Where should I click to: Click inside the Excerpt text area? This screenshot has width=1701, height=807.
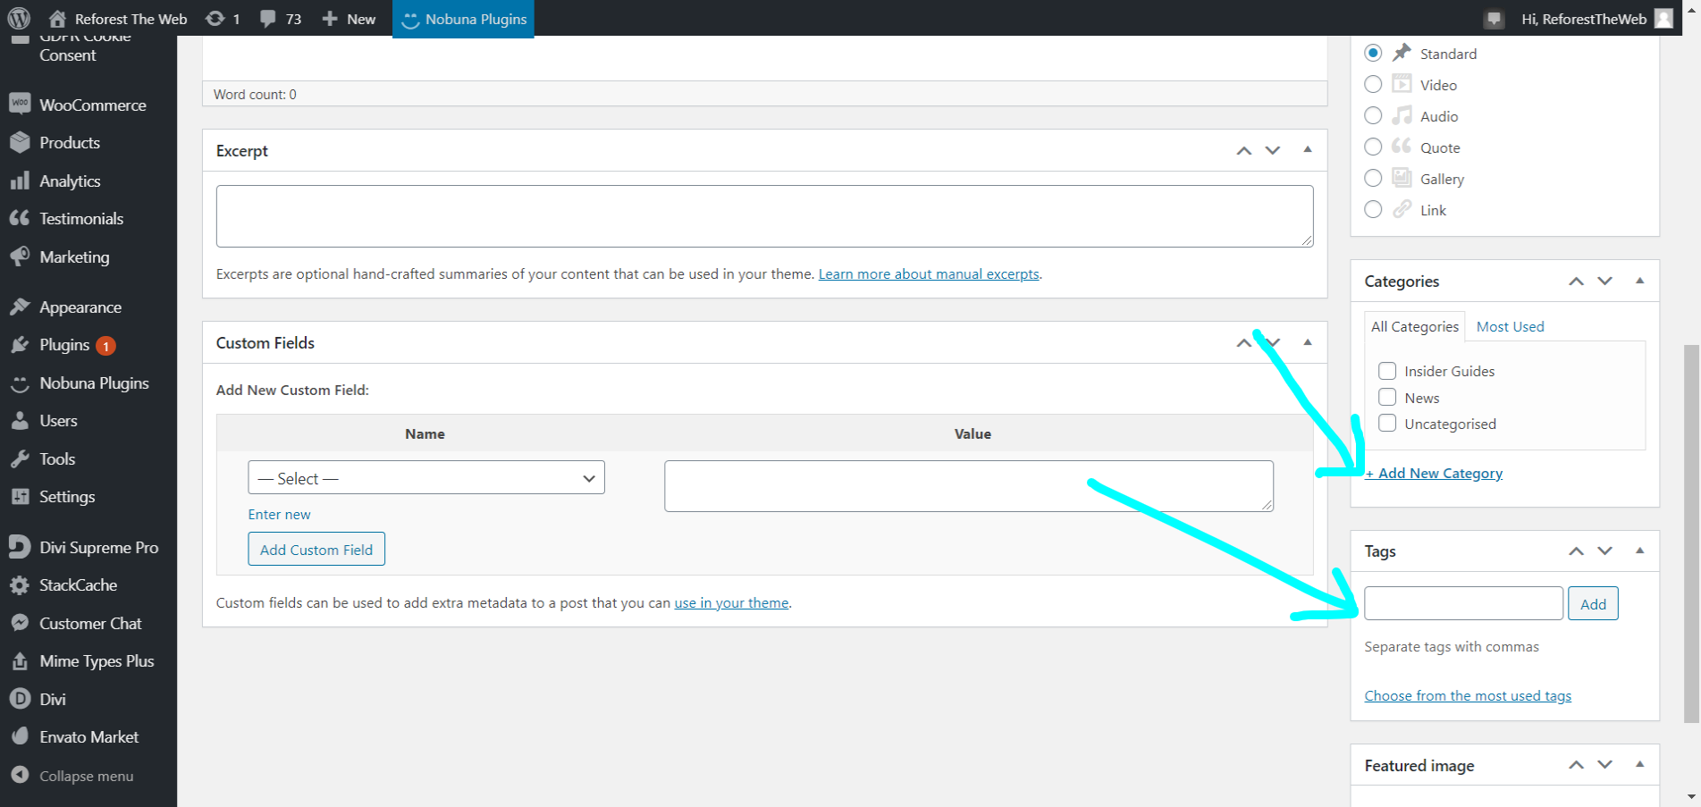point(764,216)
